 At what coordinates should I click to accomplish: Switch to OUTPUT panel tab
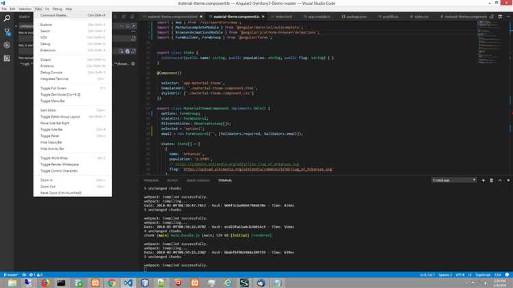tap(172, 181)
